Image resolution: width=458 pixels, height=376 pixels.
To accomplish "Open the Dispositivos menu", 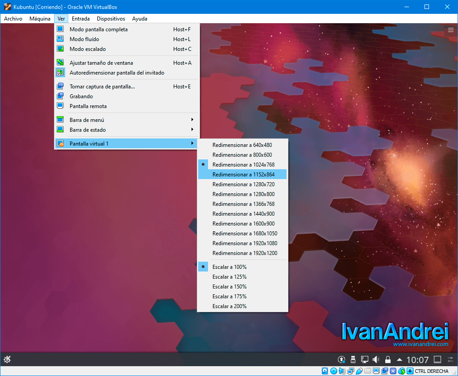I will 111,19.
